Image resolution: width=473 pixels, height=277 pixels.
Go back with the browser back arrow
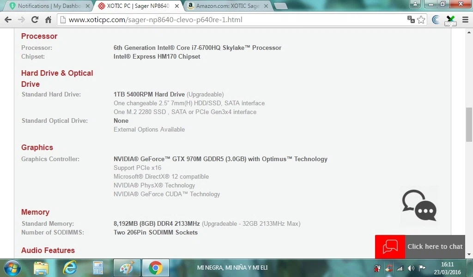pyautogui.click(x=8, y=20)
